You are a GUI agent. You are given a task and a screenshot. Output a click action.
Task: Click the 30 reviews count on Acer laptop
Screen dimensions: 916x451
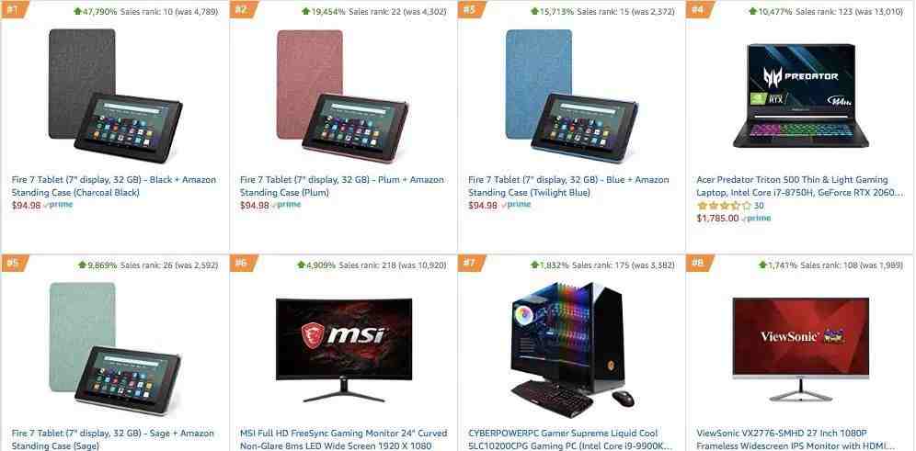(759, 206)
